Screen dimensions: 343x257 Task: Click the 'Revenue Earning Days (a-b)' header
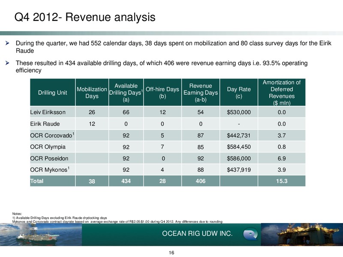[x=201, y=93]
